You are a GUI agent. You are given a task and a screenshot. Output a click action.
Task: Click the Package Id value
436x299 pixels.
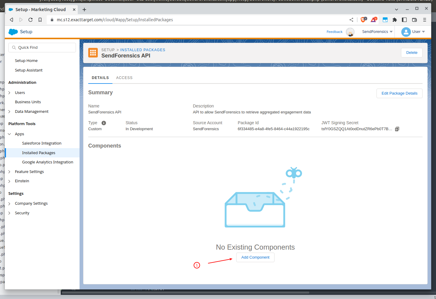(274, 129)
